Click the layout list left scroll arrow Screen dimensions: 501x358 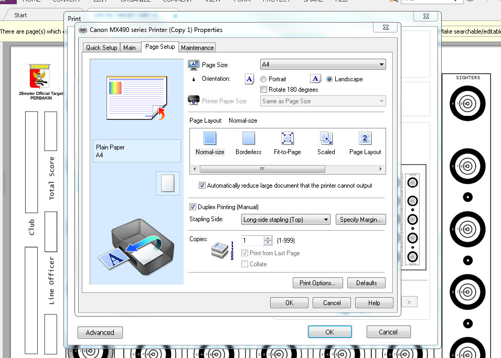(x=195, y=169)
